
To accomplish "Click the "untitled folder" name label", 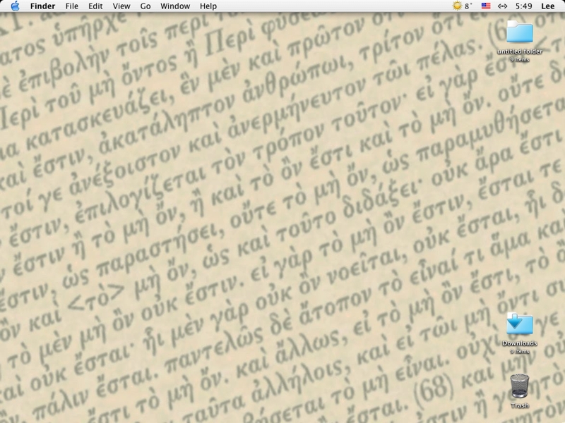I will click(520, 52).
